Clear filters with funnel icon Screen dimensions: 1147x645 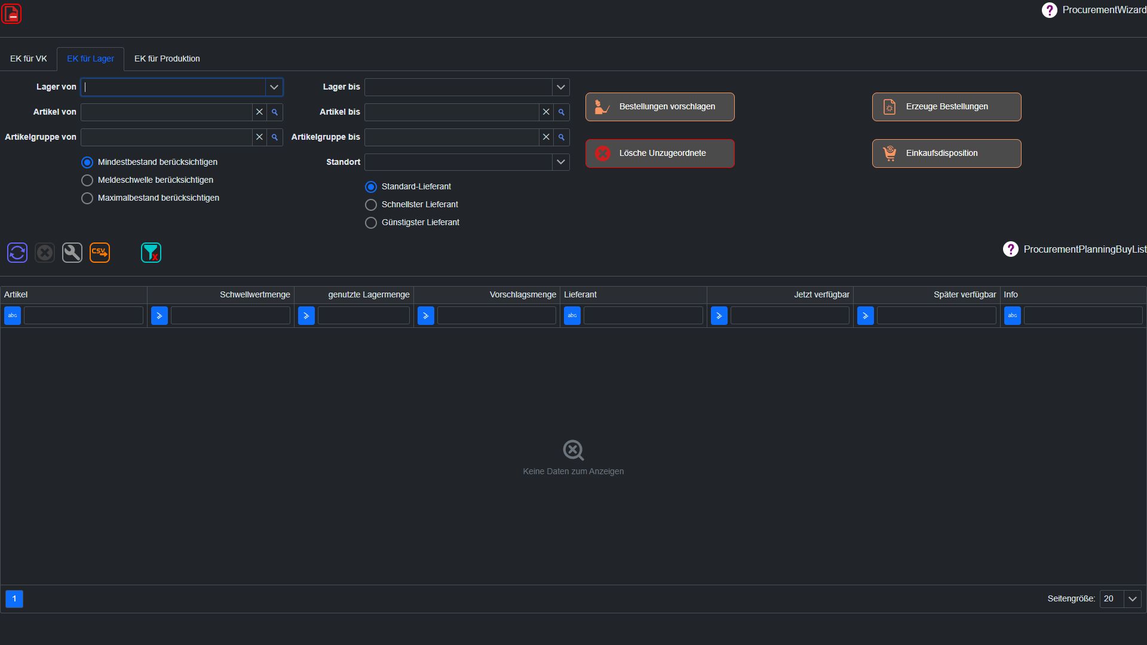pyautogui.click(x=151, y=253)
